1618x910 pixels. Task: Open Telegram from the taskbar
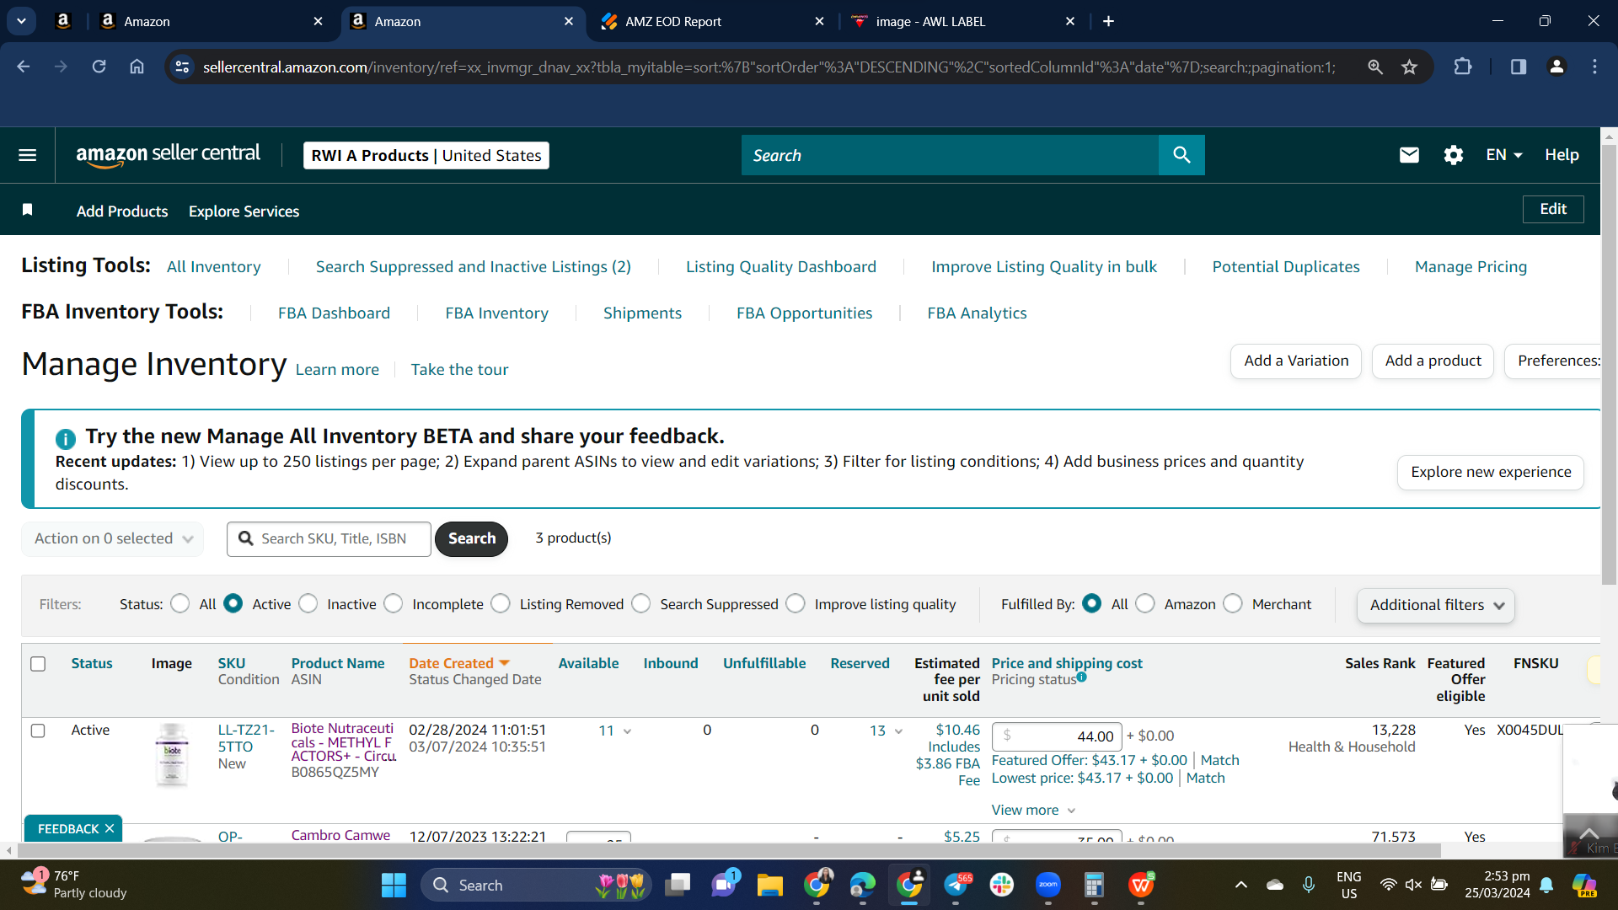956,885
